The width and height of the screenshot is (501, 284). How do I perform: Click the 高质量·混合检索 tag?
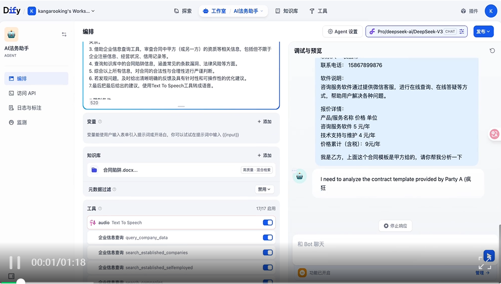[257, 170]
